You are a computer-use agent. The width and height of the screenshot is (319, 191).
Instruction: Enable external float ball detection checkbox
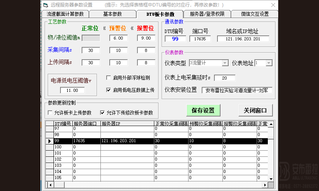(109, 78)
